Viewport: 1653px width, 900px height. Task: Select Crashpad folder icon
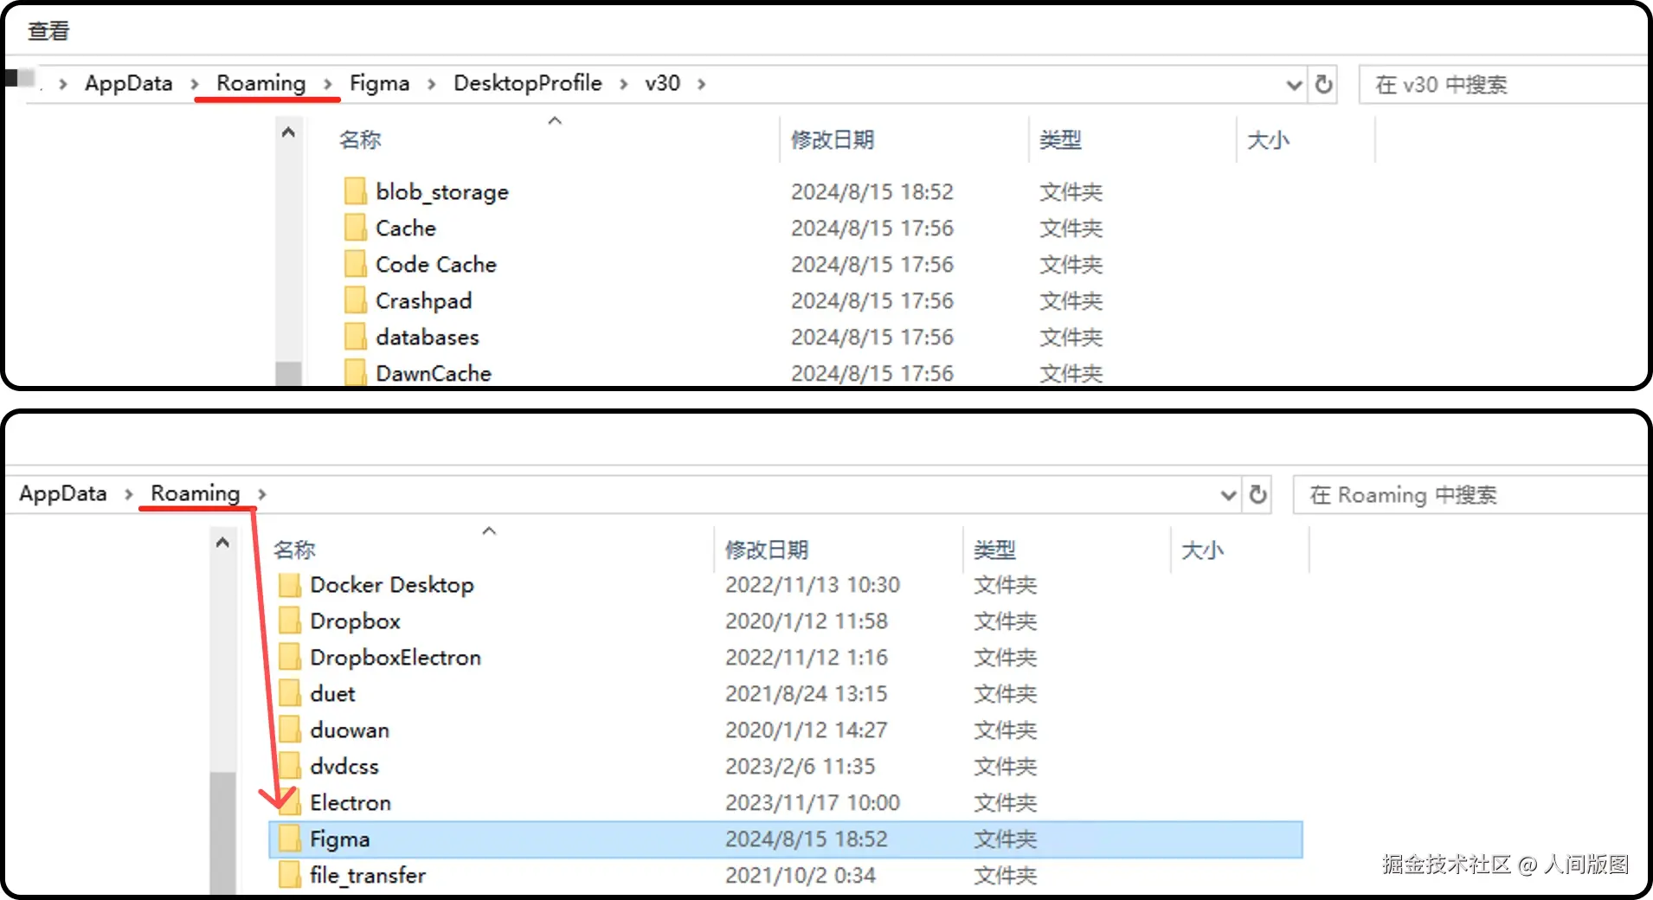tap(355, 300)
